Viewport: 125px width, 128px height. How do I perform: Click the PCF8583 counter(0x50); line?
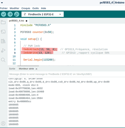click(37, 32)
